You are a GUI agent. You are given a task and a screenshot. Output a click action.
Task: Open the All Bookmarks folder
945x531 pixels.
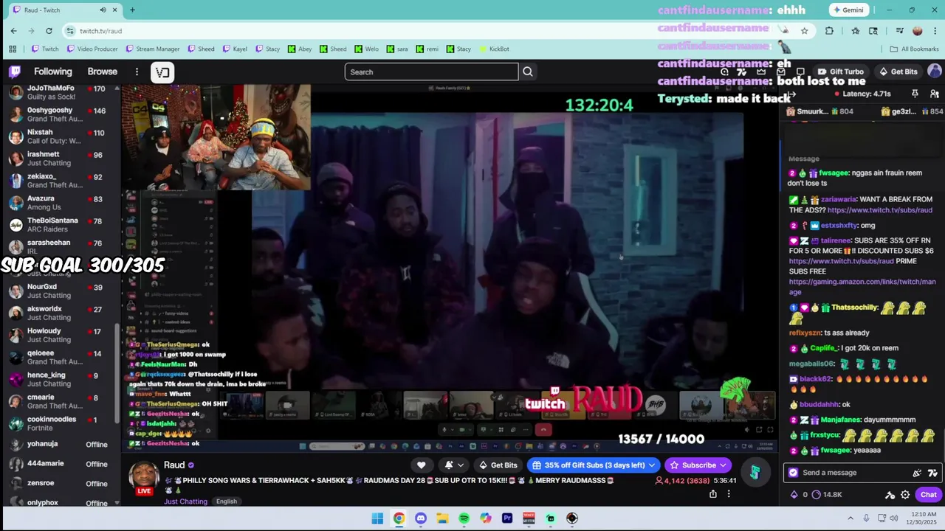(x=914, y=49)
